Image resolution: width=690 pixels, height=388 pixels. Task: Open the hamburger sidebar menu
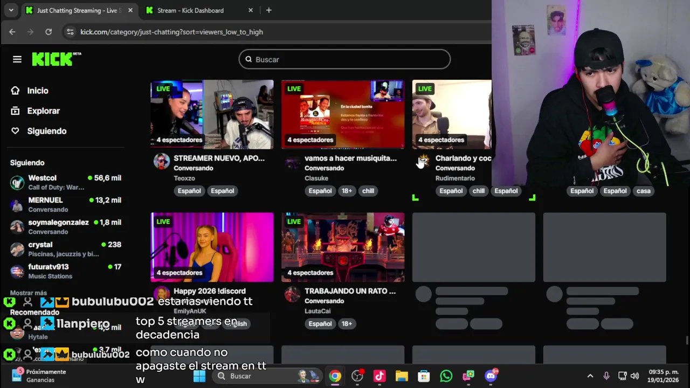(17, 59)
